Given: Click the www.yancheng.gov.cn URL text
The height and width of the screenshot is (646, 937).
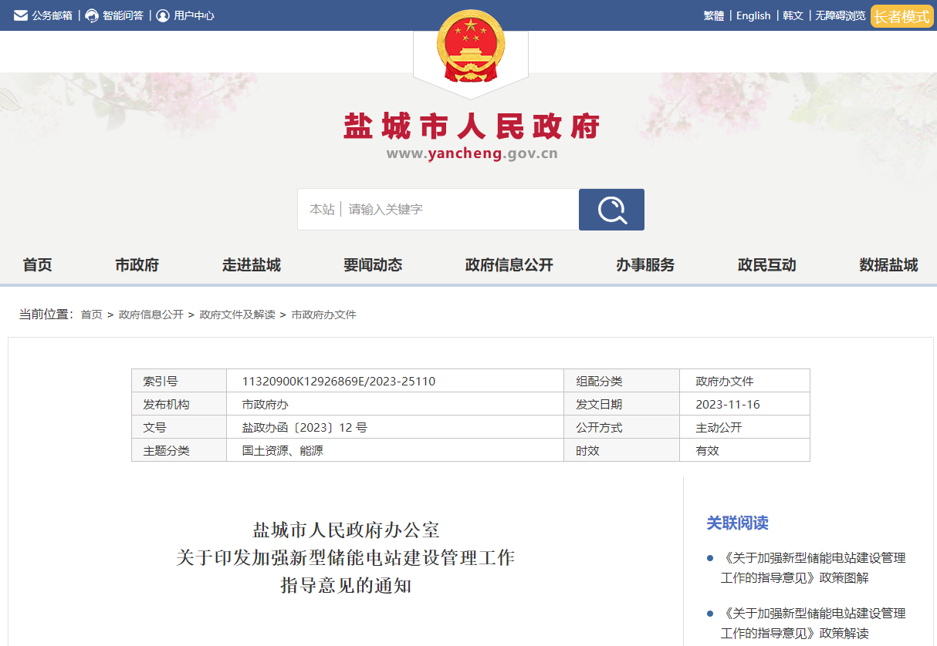Looking at the screenshot, I should pos(472,153).
